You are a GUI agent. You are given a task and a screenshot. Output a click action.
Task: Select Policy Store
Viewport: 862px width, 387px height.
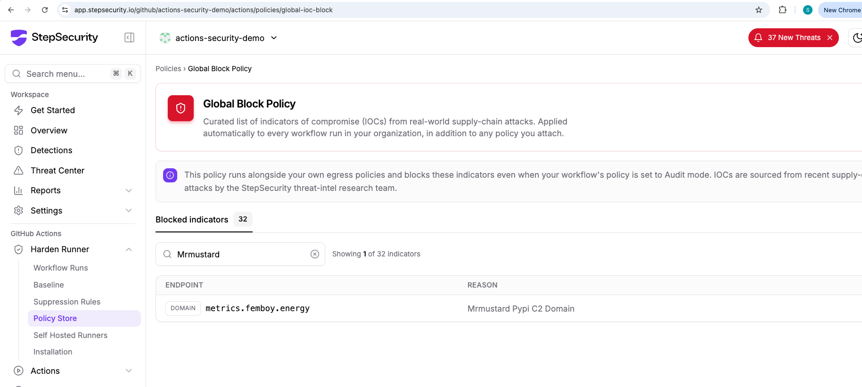click(84, 318)
